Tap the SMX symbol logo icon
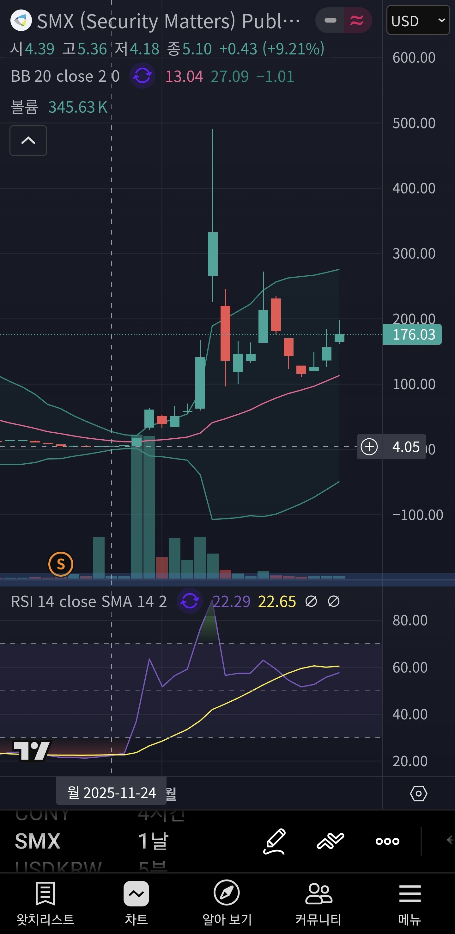This screenshot has width=455, height=934. click(x=21, y=20)
